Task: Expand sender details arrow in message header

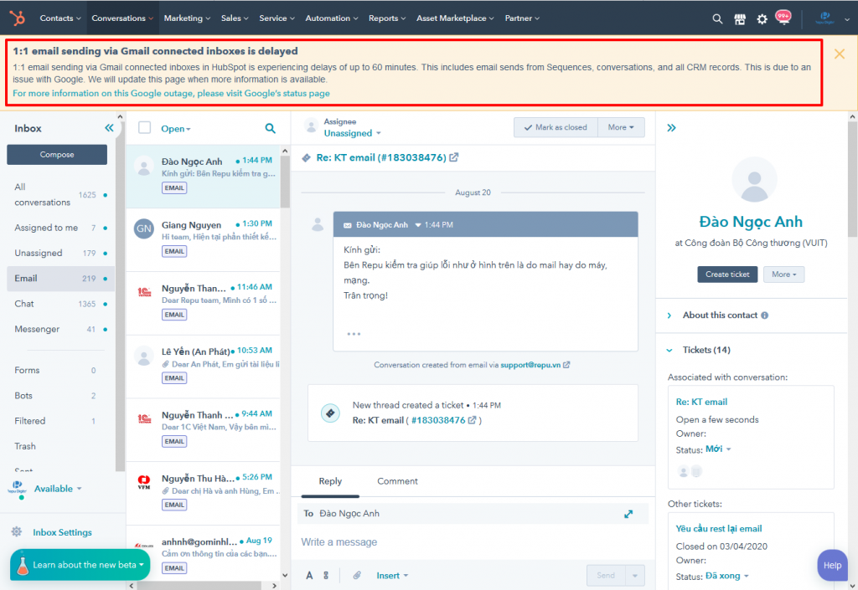Action: pyautogui.click(x=418, y=225)
